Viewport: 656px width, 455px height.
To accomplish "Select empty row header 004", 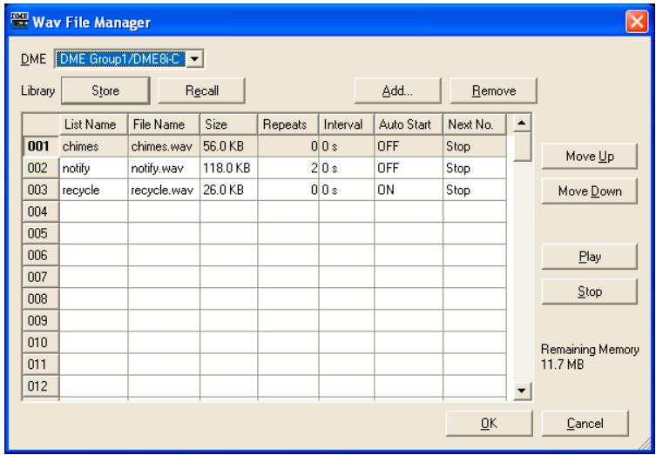I will tap(41, 211).
